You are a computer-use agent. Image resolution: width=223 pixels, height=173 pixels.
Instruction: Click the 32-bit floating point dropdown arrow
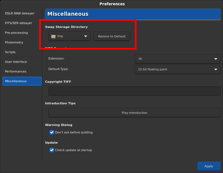215,69
